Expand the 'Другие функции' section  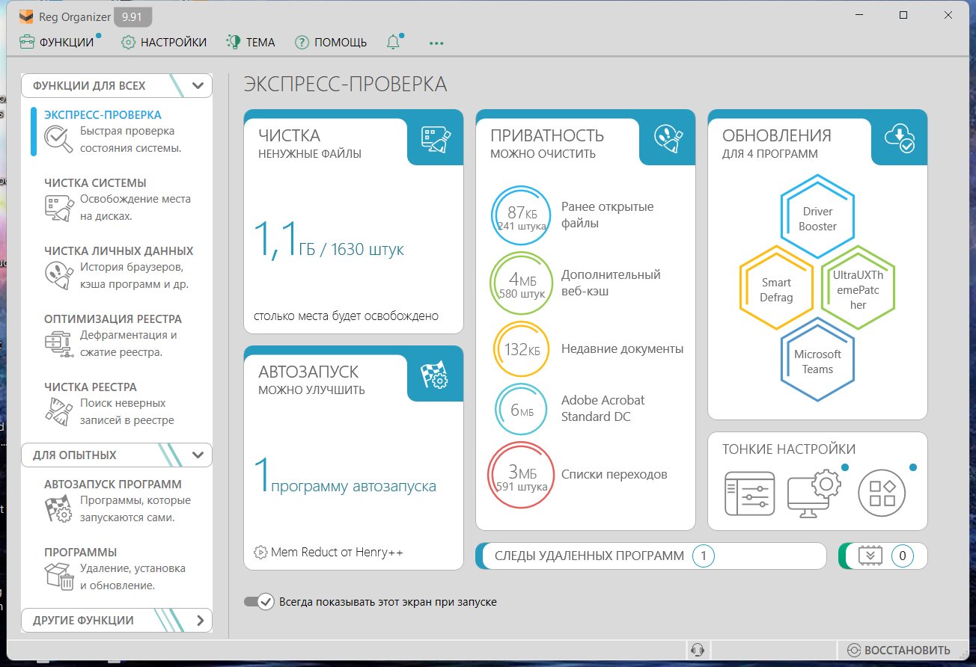[x=199, y=620]
